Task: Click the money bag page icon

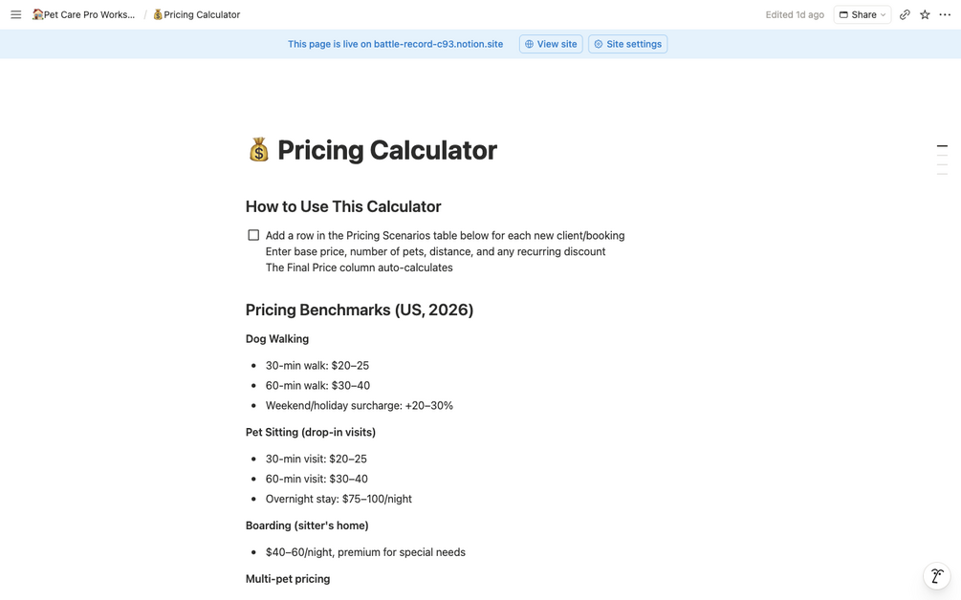Action: pyautogui.click(x=258, y=150)
